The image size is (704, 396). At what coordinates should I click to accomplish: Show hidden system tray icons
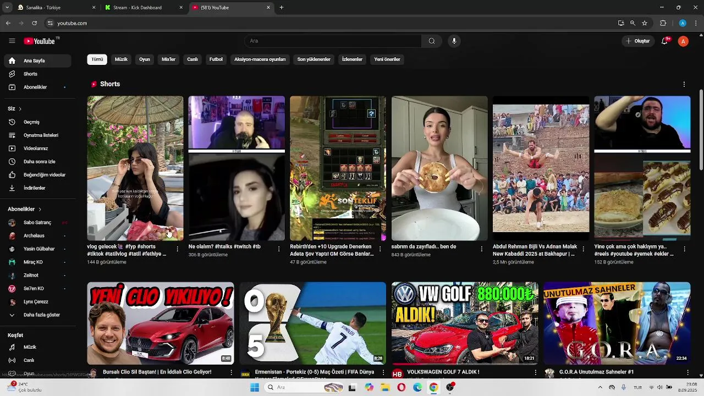pos(600,387)
